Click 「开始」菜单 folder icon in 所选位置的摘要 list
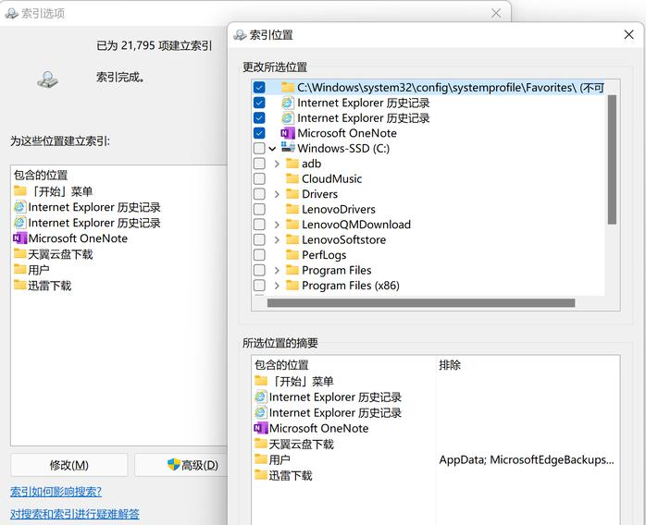The image size is (646, 525). (x=261, y=381)
